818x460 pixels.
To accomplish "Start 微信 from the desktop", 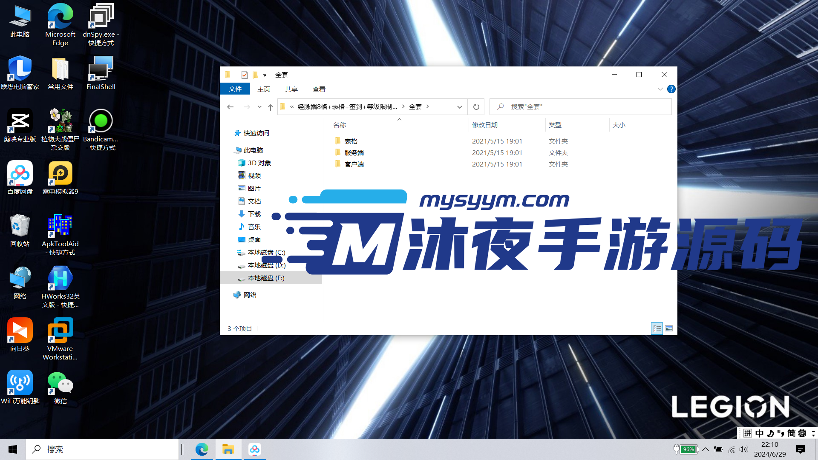I will (x=60, y=383).
